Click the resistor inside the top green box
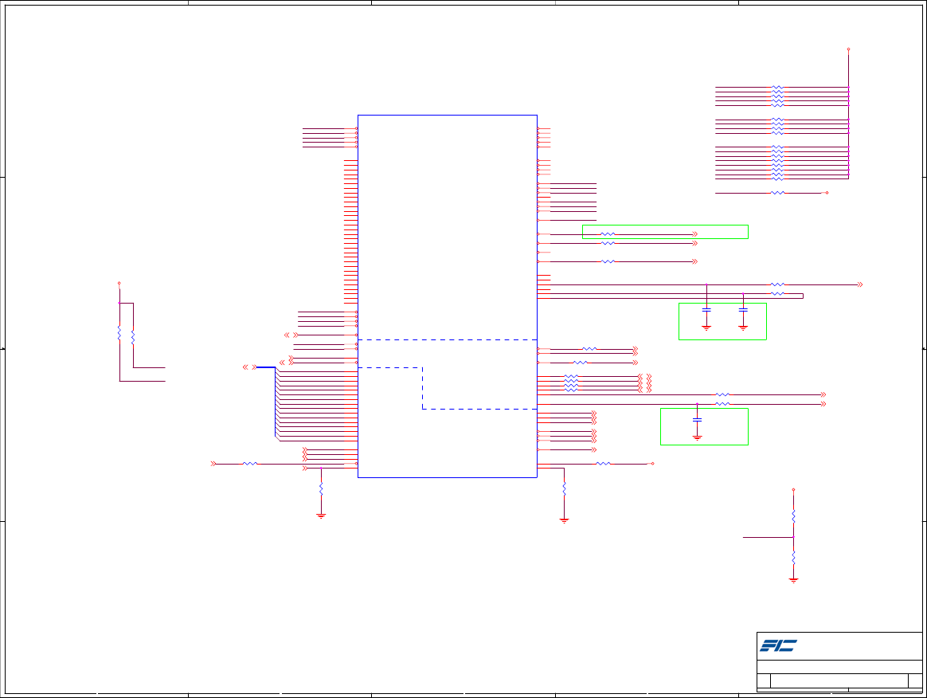Screen dimensions: 927x698 608,234
